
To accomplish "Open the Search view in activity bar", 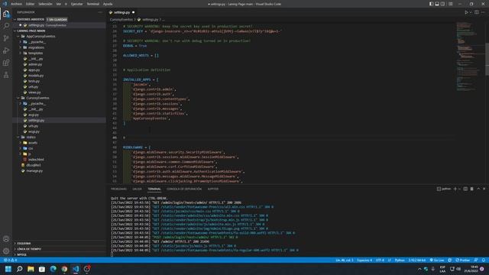I will pos(6,25).
